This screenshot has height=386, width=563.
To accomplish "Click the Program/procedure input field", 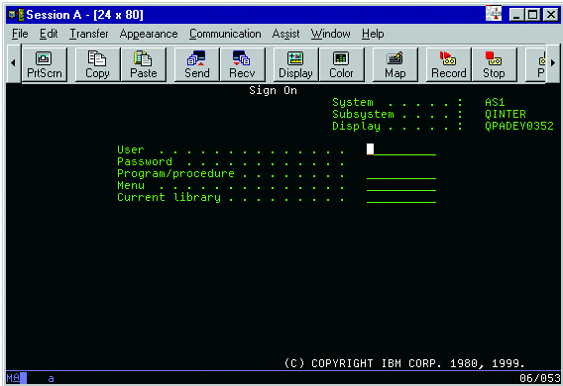I will pyautogui.click(x=401, y=173).
